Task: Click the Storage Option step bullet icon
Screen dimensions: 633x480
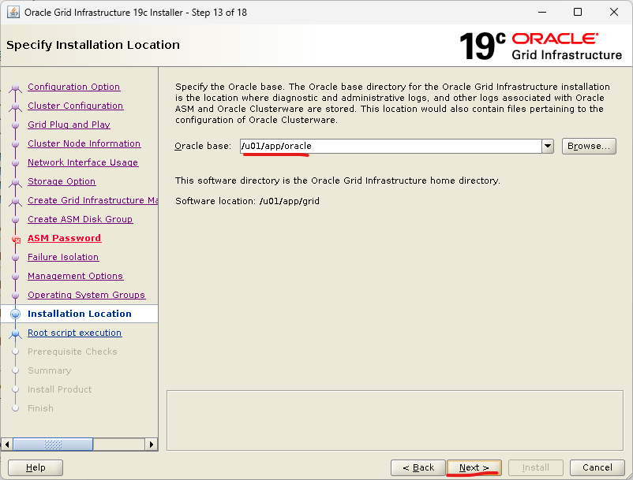Action: (x=15, y=182)
